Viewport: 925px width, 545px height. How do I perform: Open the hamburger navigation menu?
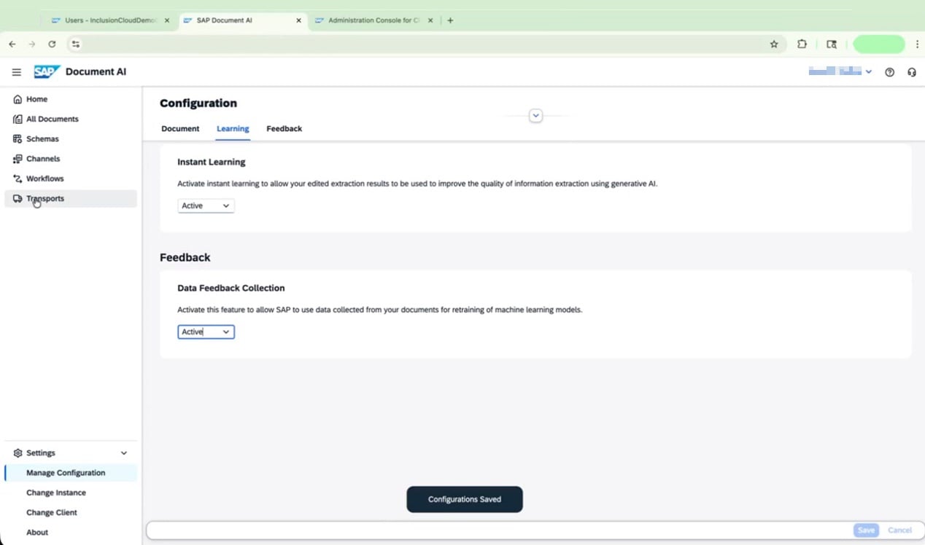click(x=17, y=72)
